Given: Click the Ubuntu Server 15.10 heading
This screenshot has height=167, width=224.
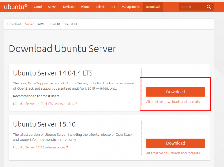Looking at the screenshot, I should pyautogui.click(x=44, y=124).
